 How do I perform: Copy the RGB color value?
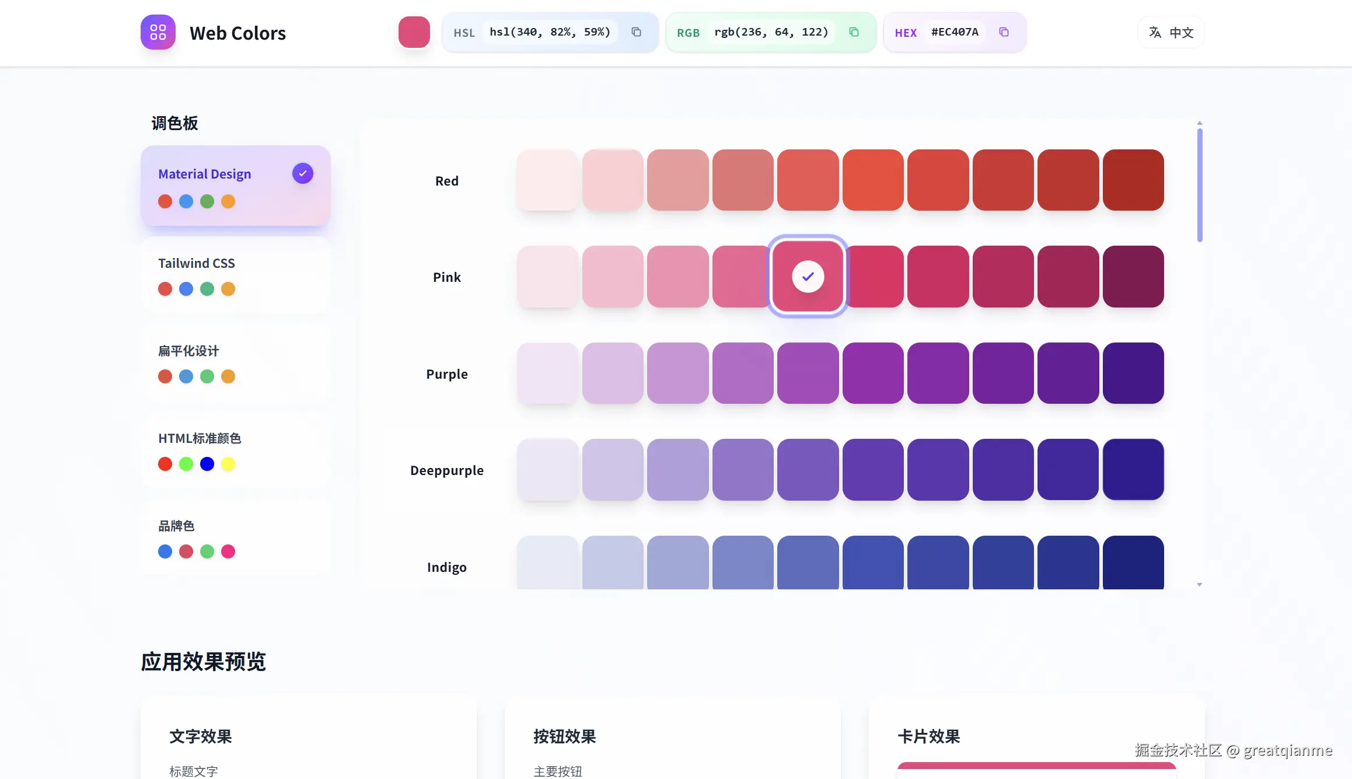click(x=854, y=32)
